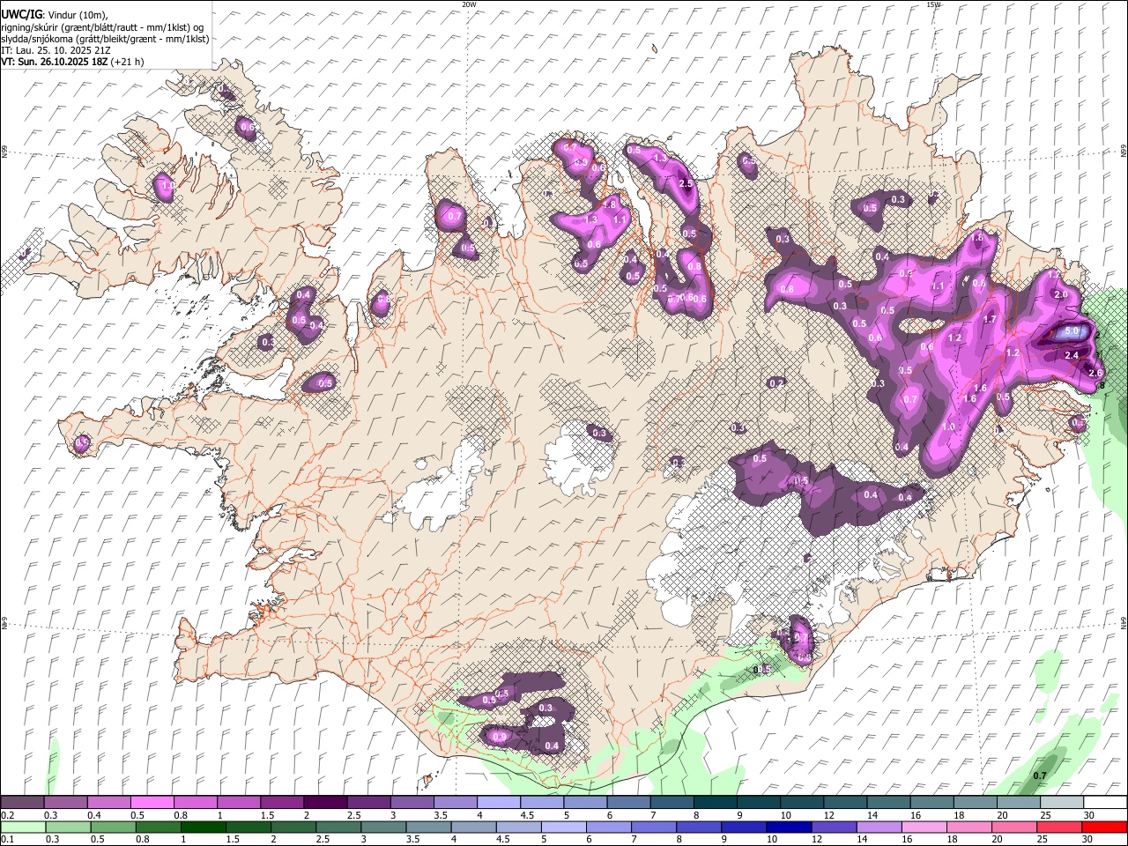Pick the darkest purple 2–2.5 snow-scale swatch

[x=324, y=802]
